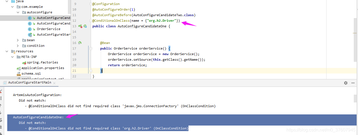Expand the condition package
Screen dimensions: 358x135
18,46
